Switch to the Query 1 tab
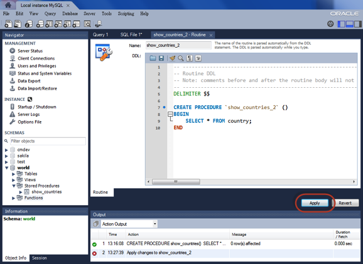363x264 pixels. click(x=100, y=34)
